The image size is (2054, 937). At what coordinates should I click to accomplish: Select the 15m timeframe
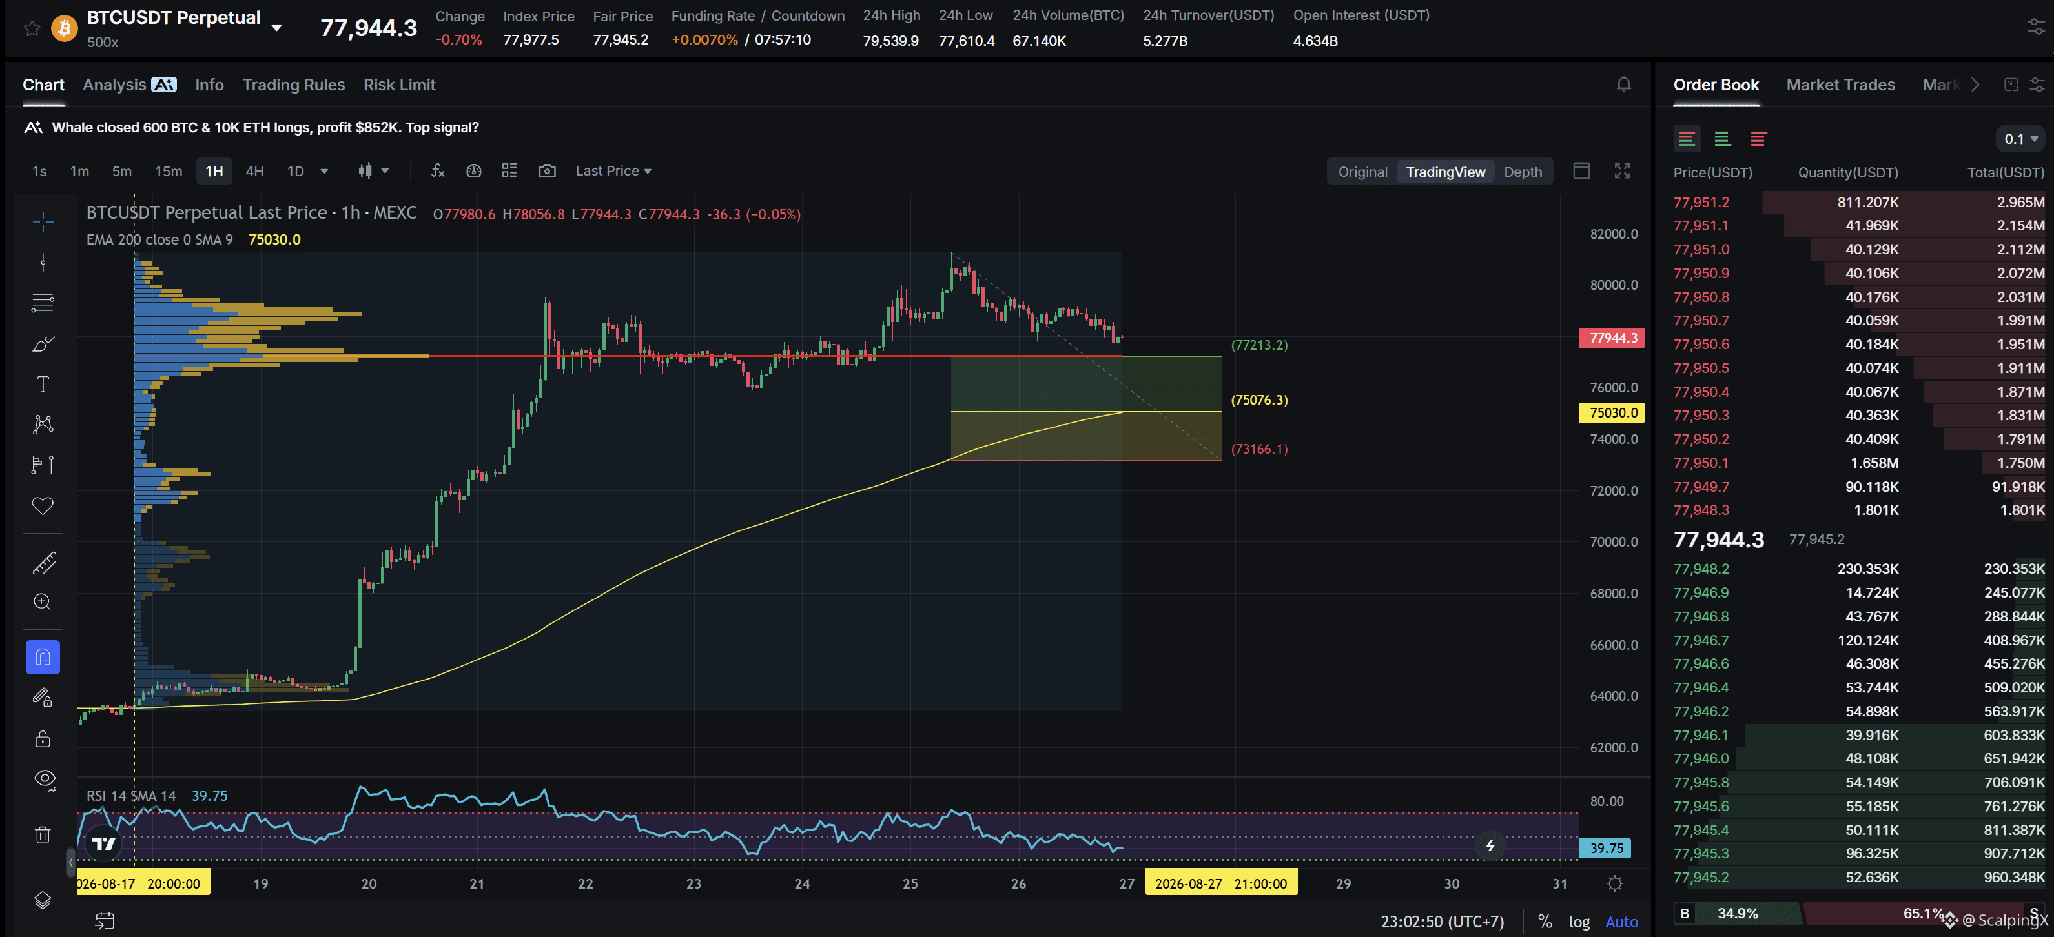[169, 171]
